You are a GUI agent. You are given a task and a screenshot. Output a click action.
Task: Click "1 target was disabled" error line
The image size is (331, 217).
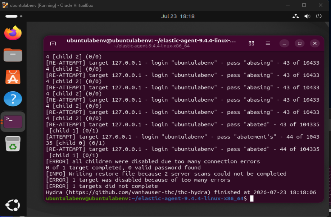[138, 180]
